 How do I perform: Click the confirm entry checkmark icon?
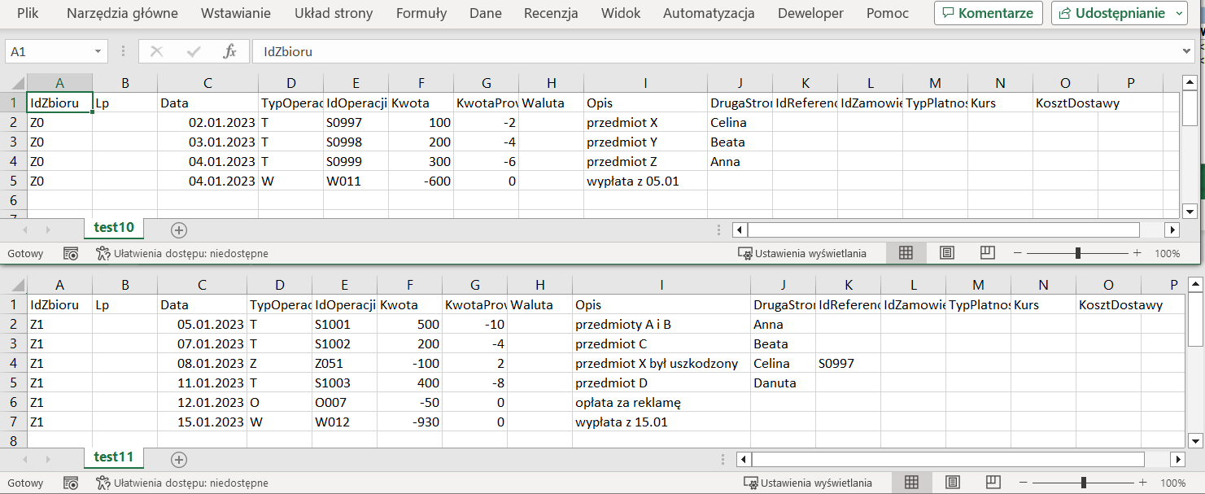194,51
